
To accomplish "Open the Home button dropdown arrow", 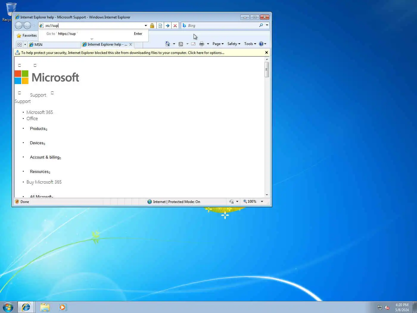I will tap(174, 44).
